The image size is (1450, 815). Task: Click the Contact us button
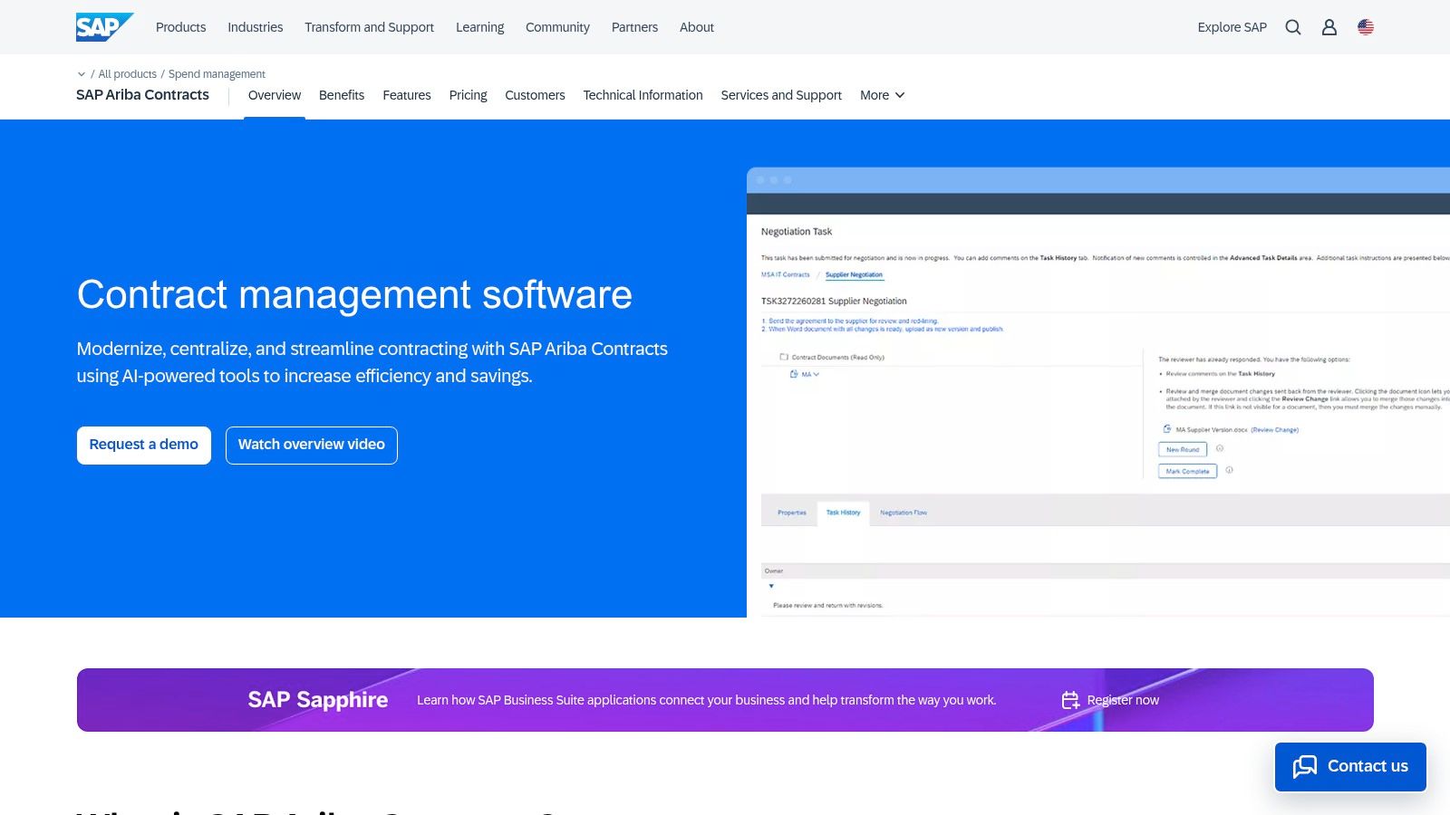1350,767
